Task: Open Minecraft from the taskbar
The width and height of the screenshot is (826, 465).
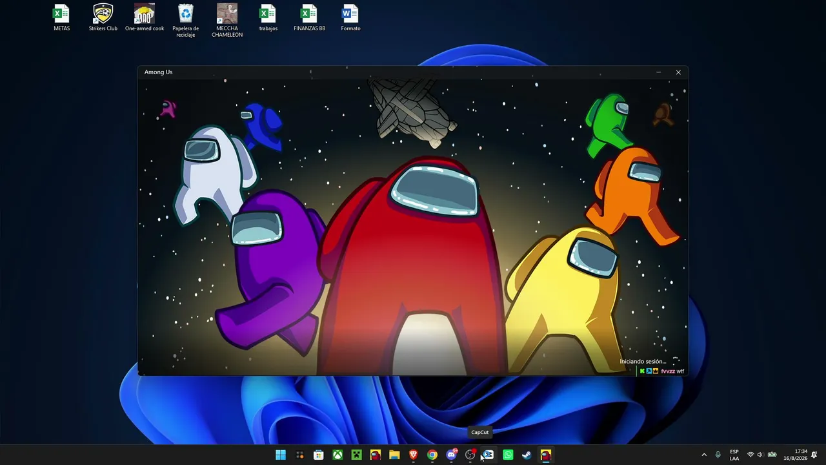Action: point(356,455)
